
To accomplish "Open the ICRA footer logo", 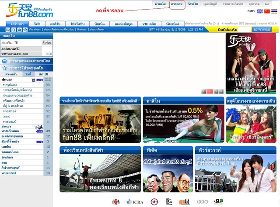I will tap(135, 202).
